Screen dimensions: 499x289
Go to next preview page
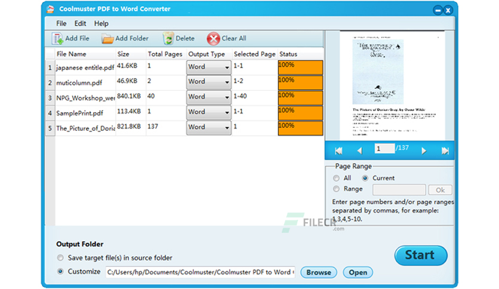pos(424,150)
